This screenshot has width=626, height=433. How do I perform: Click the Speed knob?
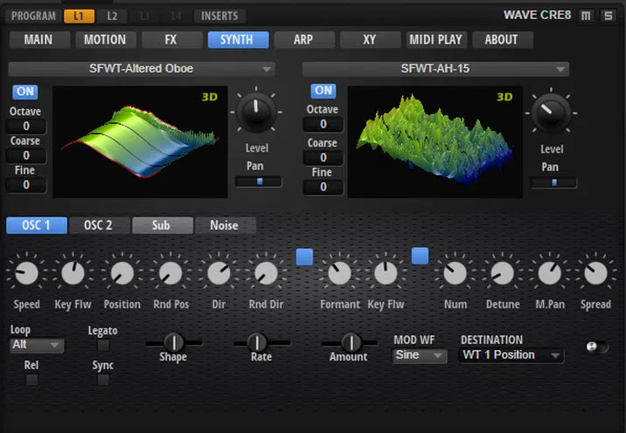(x=26, y=274)
